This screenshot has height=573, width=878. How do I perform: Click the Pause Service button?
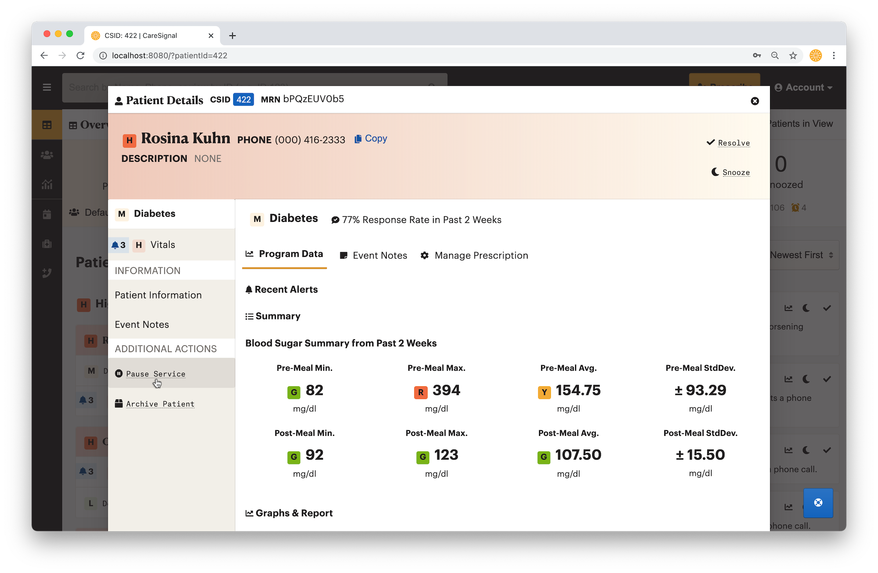tap(155, 373)
